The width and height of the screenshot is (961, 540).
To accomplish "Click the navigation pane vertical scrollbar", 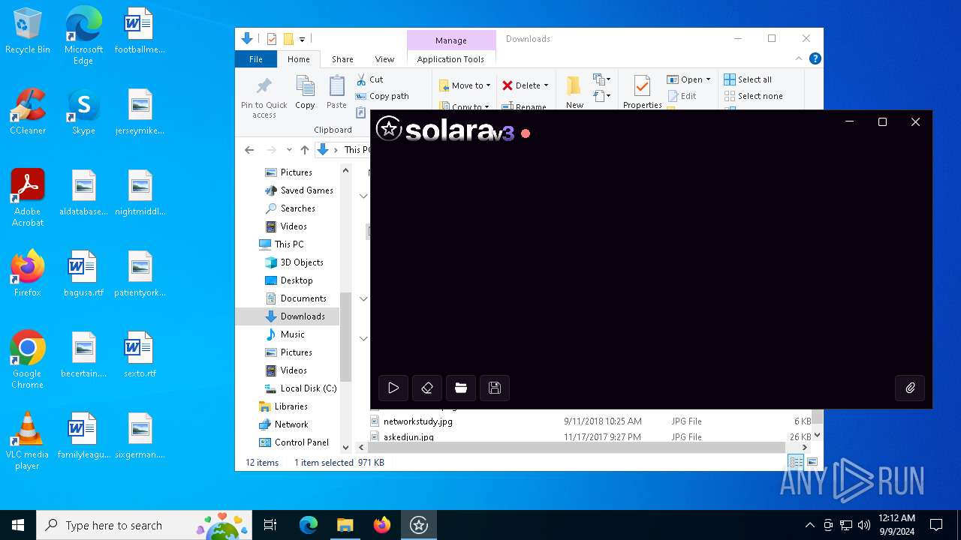I will [x=345, y=337].
